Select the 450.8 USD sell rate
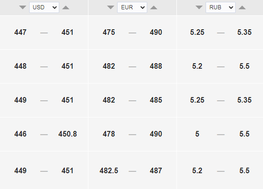 pos(68,134)
